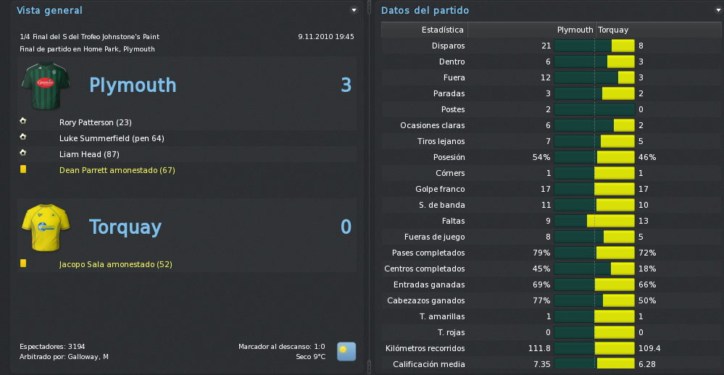Click the goal ball icon beside Liam Head
Screen dimensions: 724x375
(23, 153)
